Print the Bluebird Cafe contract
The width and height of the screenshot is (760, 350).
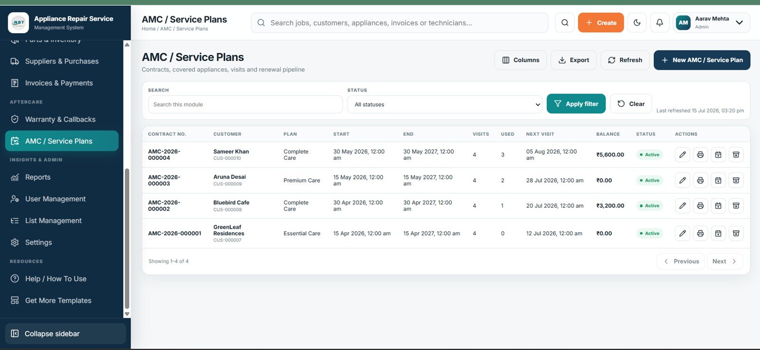[700, 206]
